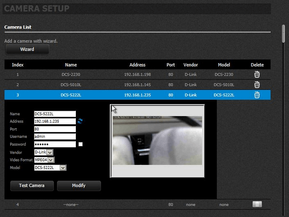Select row 2 name DCS-5010L
289x217 pixels.
tap(71, 85)
